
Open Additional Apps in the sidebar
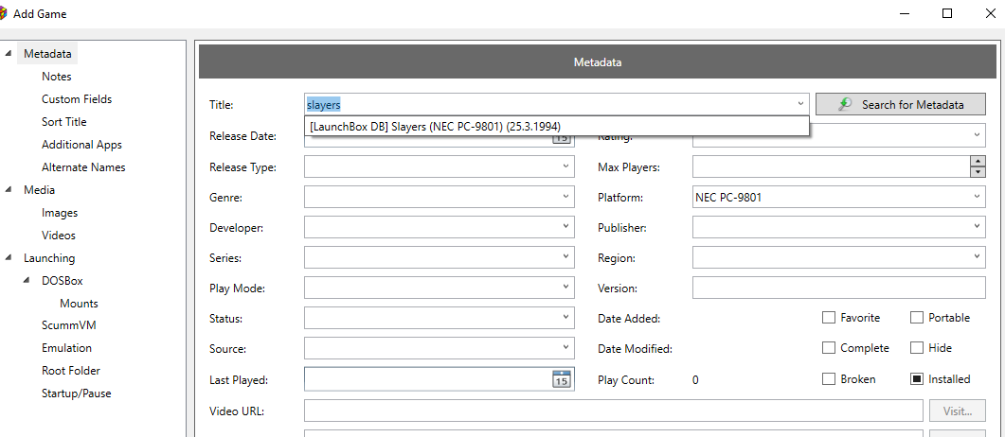81,145
